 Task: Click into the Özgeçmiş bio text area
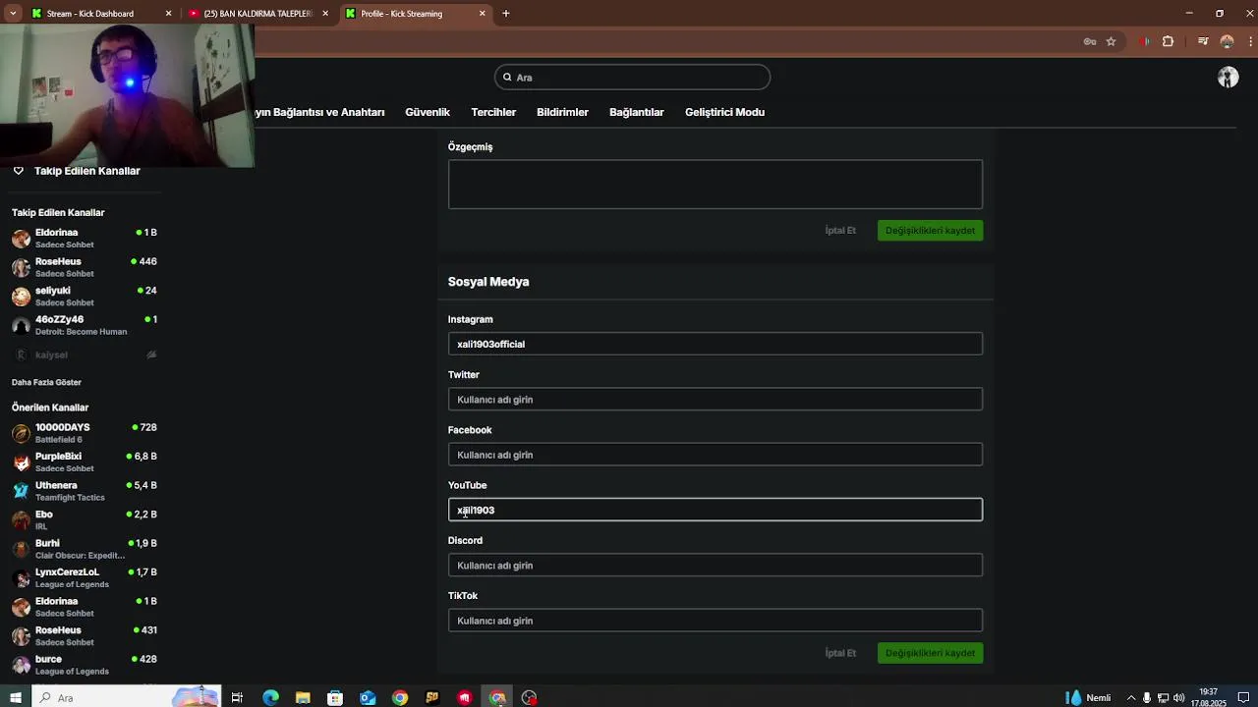[715, 185]
